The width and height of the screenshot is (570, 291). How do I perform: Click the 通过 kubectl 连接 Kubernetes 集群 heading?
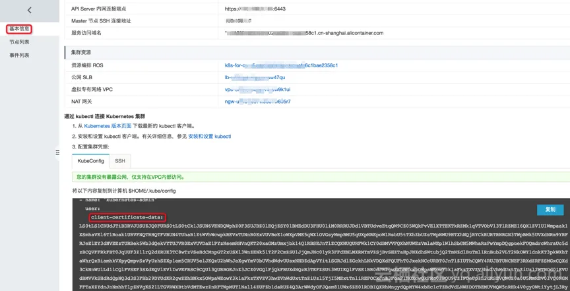[x=105, y=116]
